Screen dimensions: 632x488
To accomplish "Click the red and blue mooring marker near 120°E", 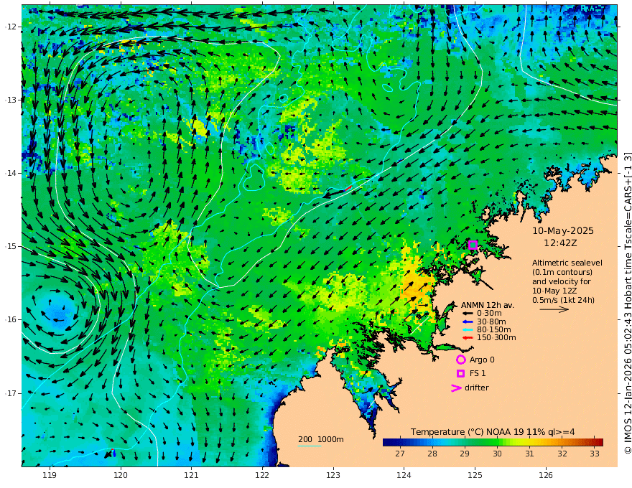I will (113, 453).
